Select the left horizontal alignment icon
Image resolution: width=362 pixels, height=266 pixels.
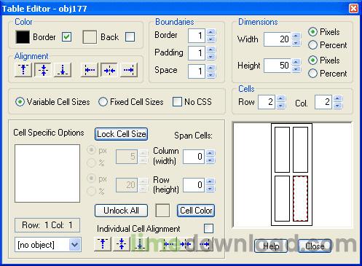tap(90, 70)
